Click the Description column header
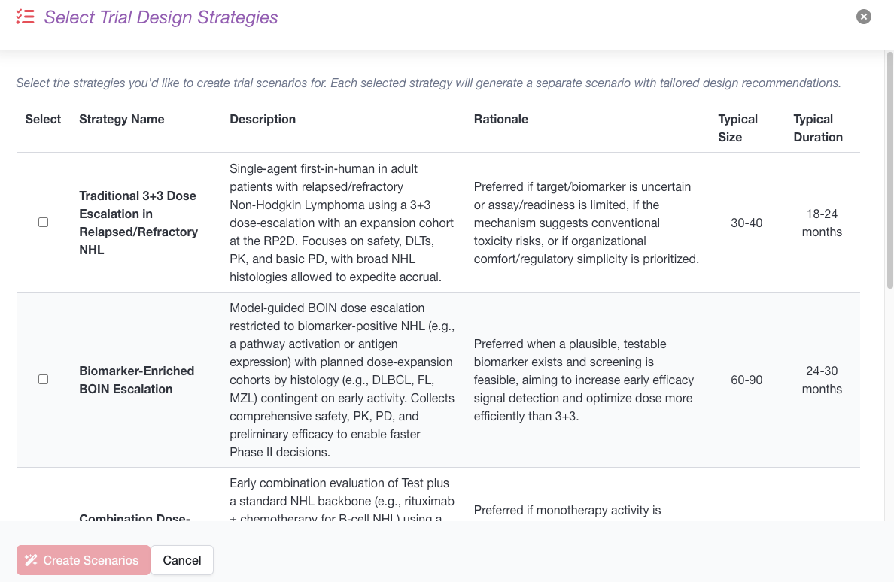 [x=263, y=119]
